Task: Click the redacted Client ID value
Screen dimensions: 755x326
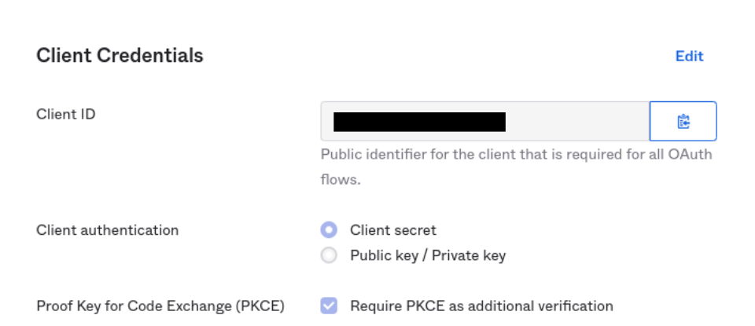Action: [x=419, y=122]
